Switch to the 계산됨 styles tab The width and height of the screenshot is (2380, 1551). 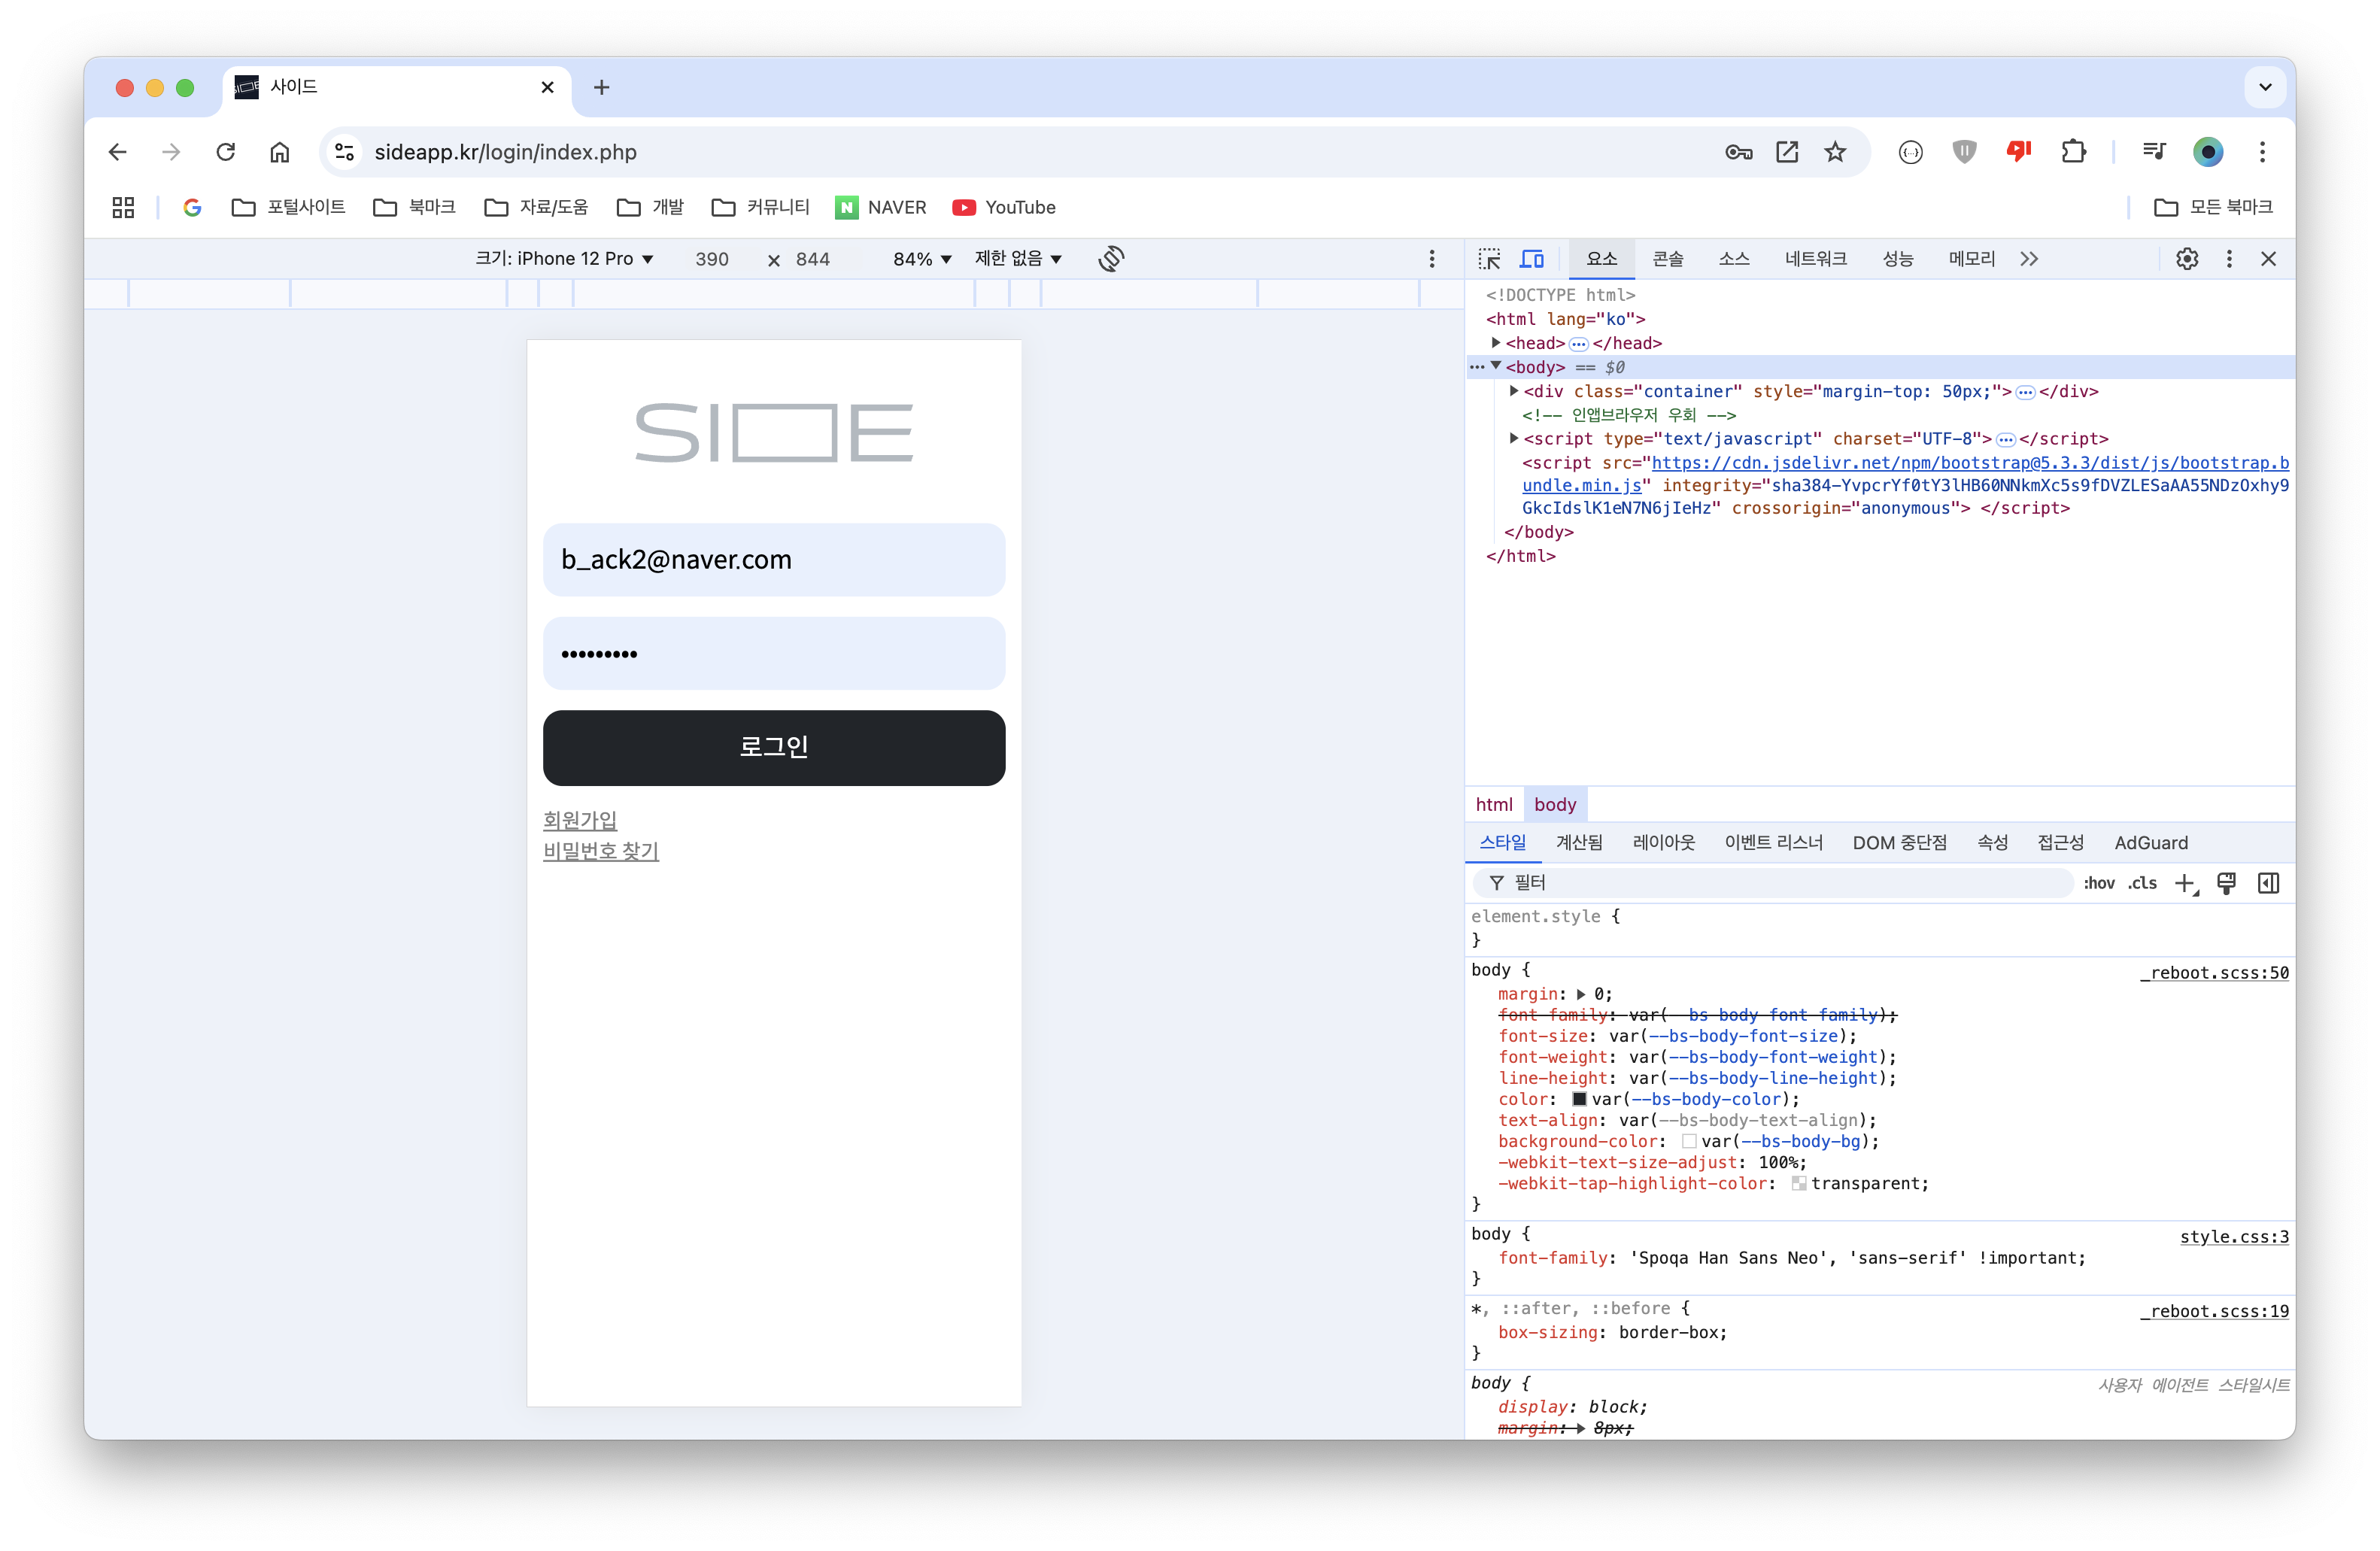pyautogui.click(x=1579, y=843)
